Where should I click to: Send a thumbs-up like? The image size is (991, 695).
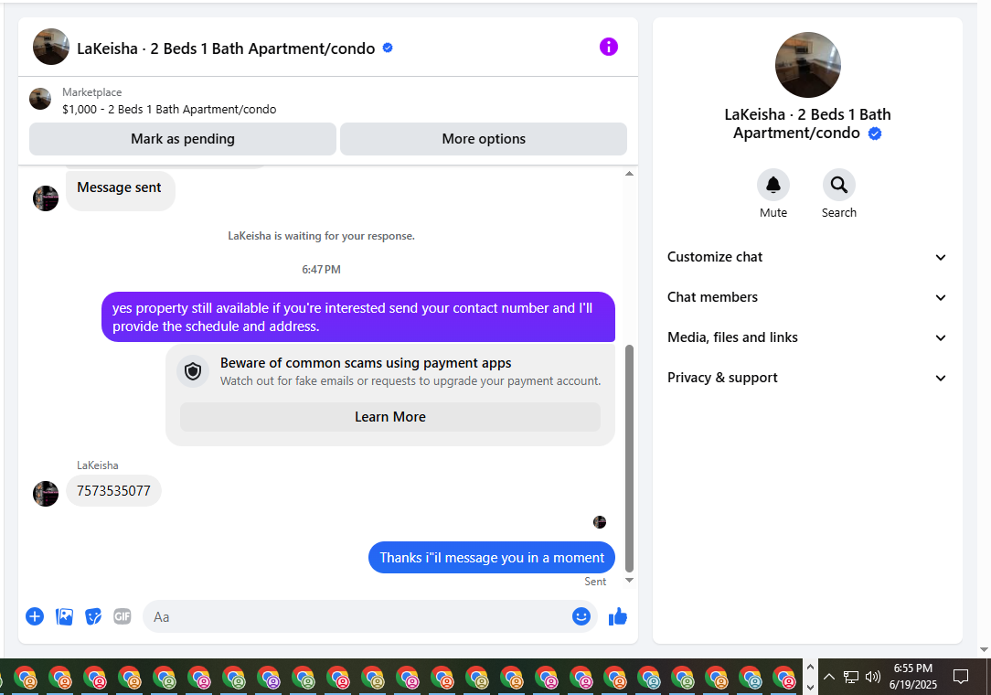(617, 616)
